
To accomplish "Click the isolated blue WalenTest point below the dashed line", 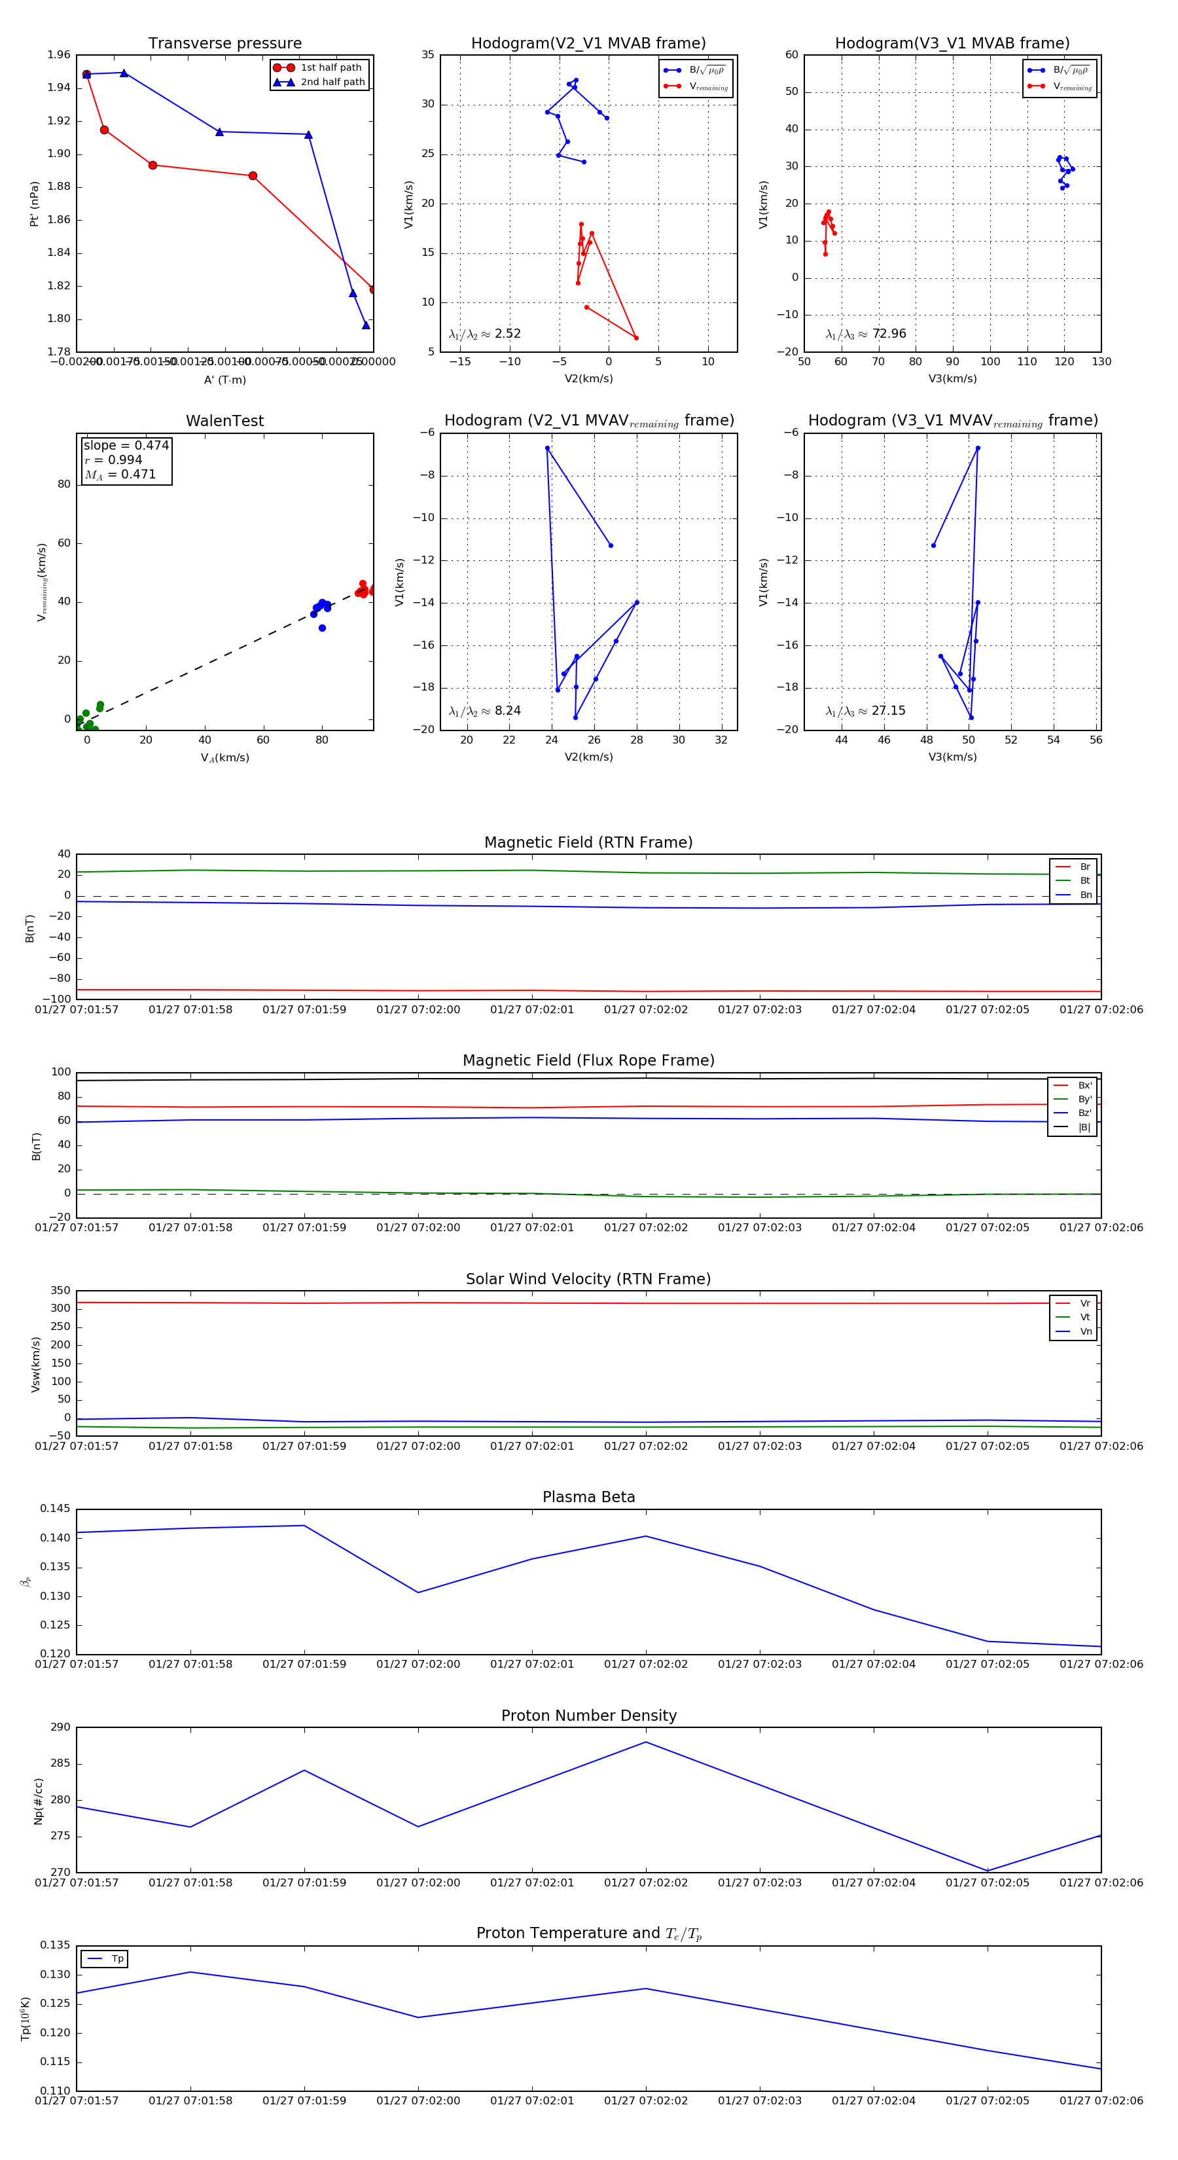I will point(322,628).
